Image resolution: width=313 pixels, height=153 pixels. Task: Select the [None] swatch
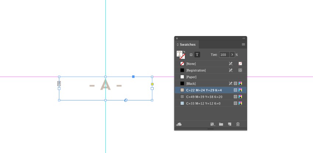coord(210,64)
